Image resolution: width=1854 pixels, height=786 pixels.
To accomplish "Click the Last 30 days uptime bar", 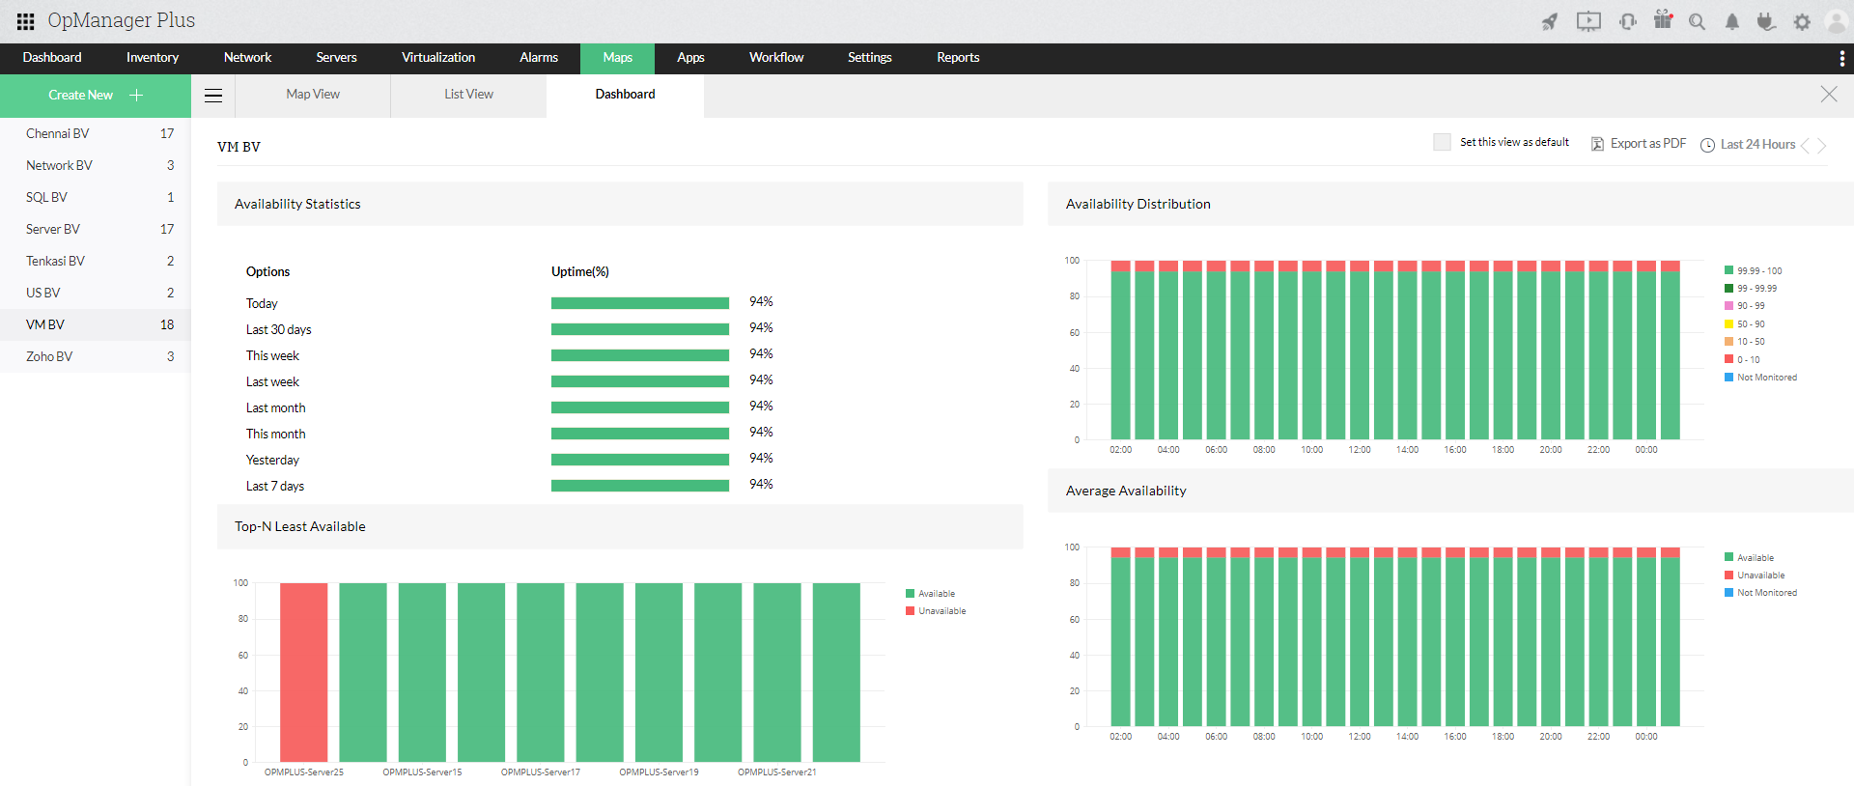I will (640, 329).
